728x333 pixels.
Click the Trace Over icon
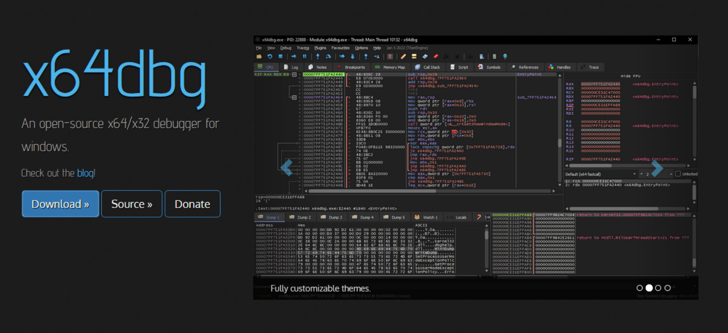(353, 56)
